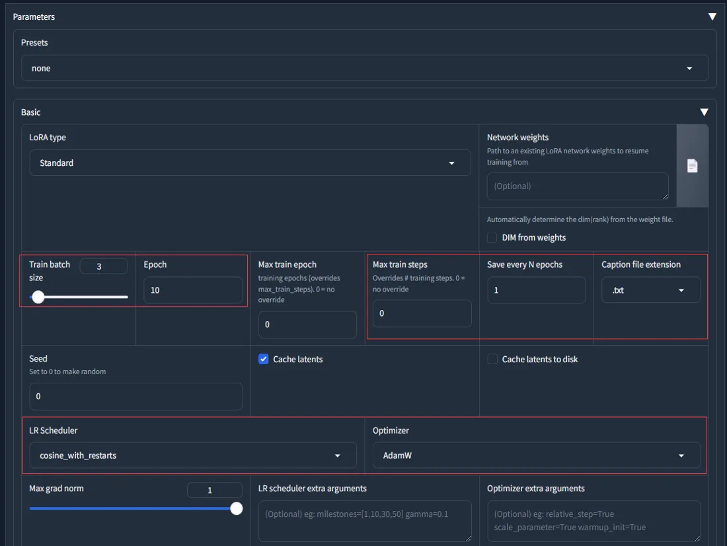Click the file browse icon for Network weights
The width and height of the screenshot is (727, 546).
point(692,166)
